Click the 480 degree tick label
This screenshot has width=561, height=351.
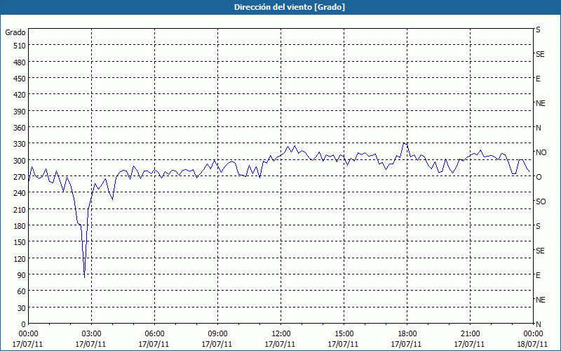pos(20,62)
